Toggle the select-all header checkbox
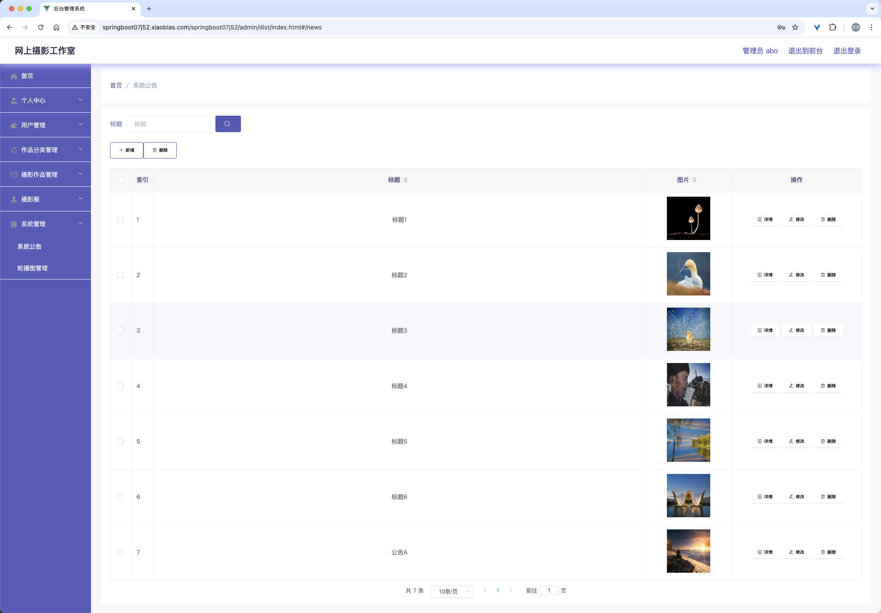Screen dimensions: 881x613 pyautogui.click(x=121, y=180)
